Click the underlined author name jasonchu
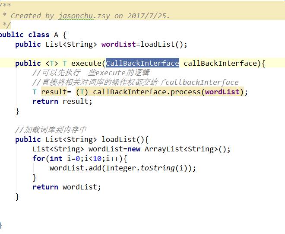The image size is (285, 234). coord(76,16)
